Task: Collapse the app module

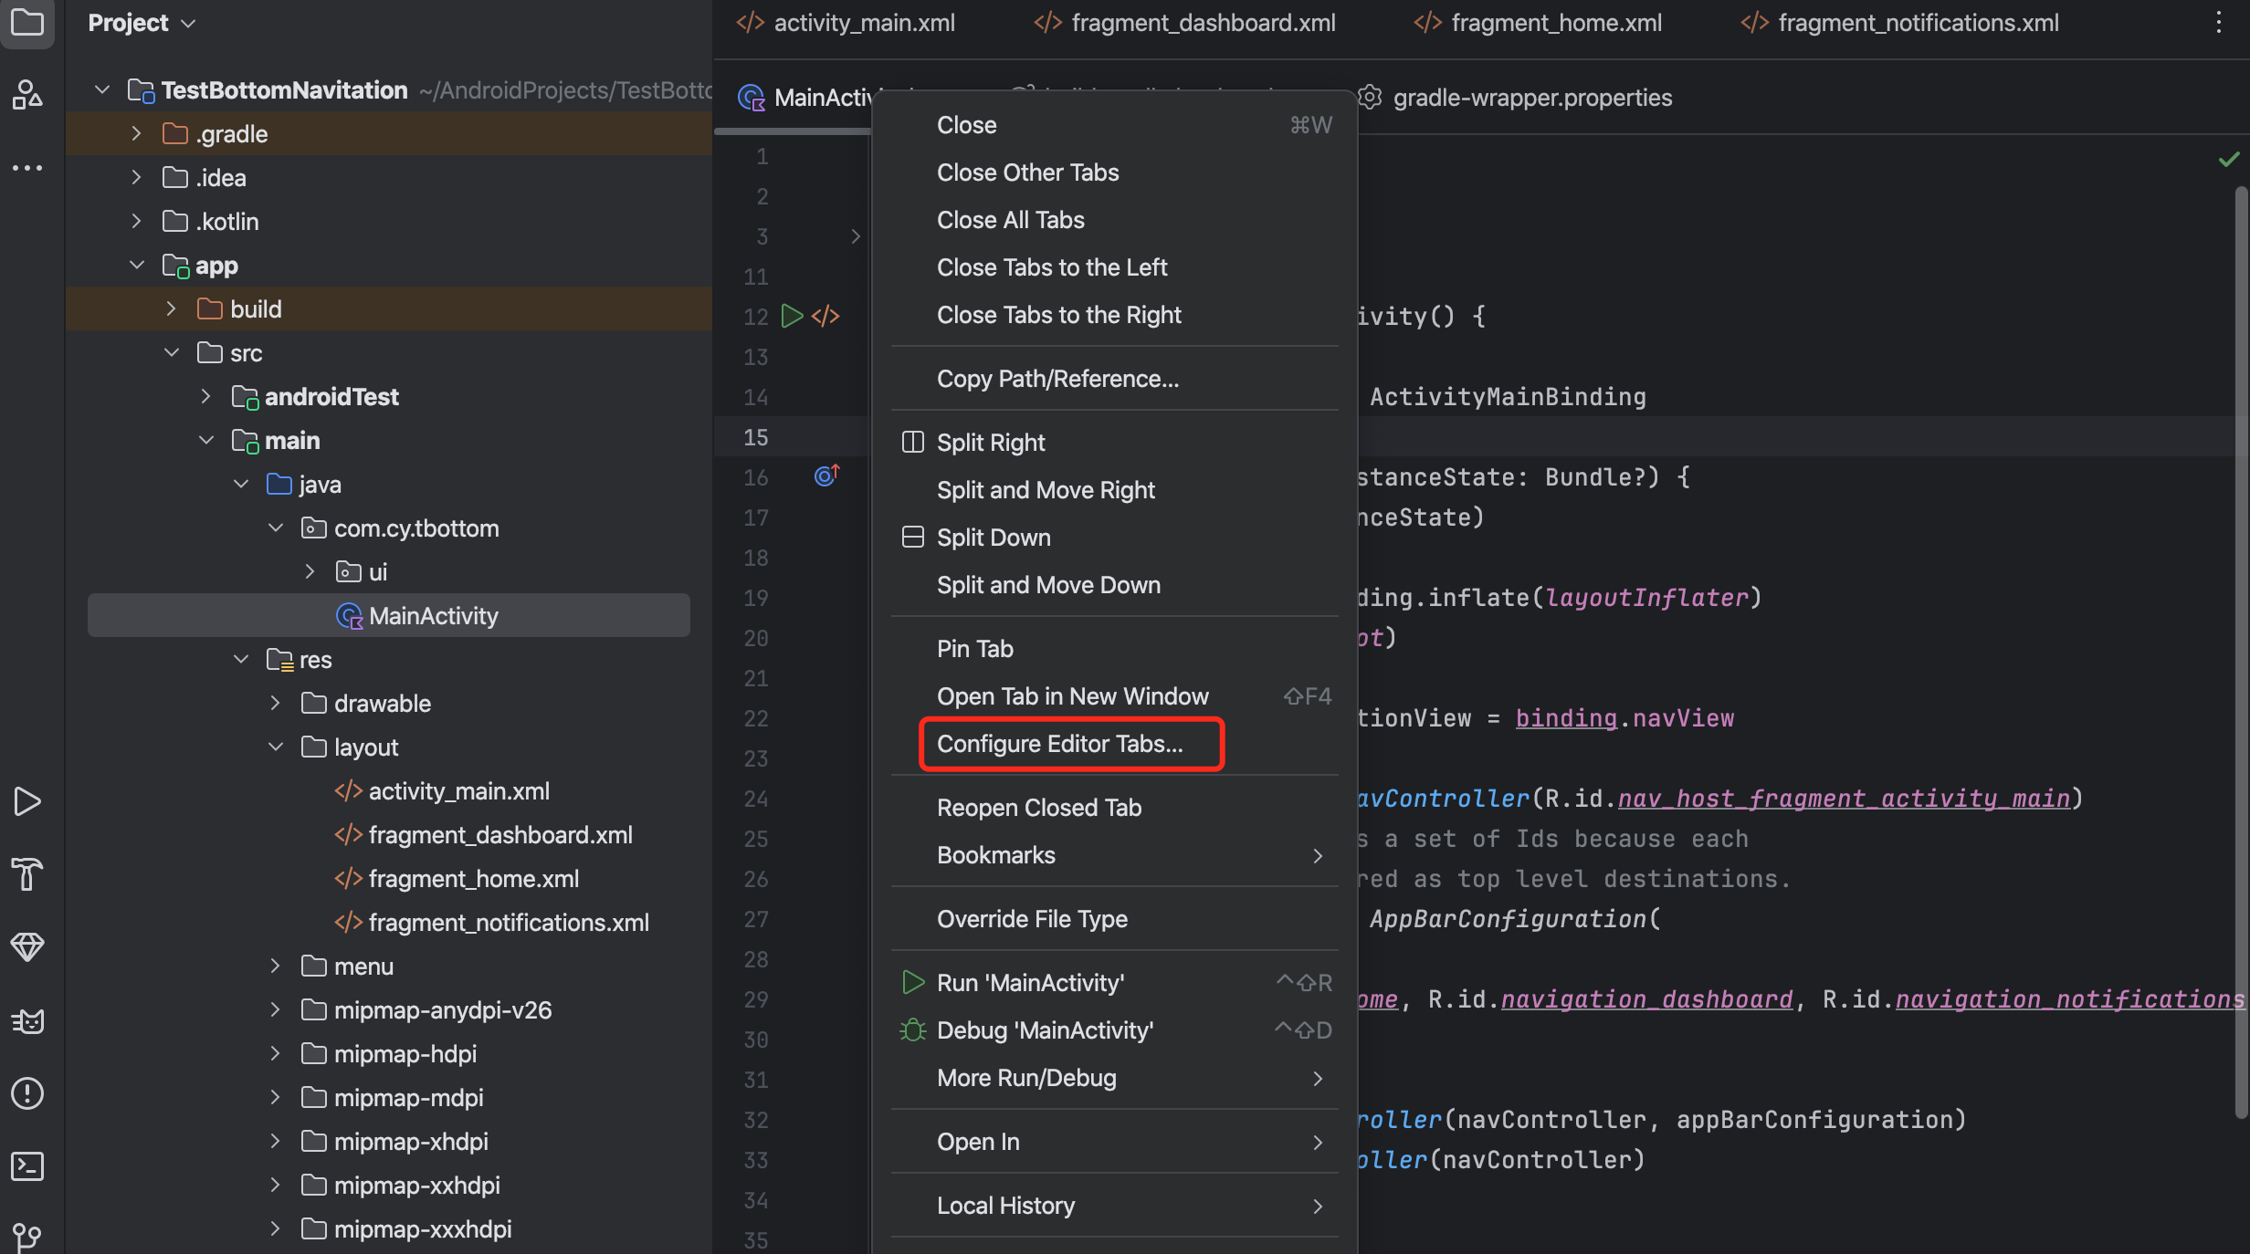Action: click(x=136, y=265)
